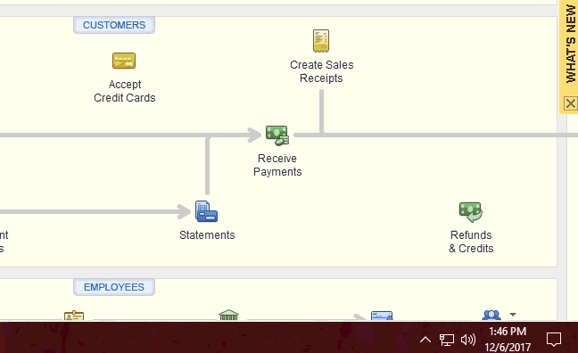The width and height of the screenshot is (578, 353).
Task: Open the CUSTOMERS section button
Action: point(114,25)
